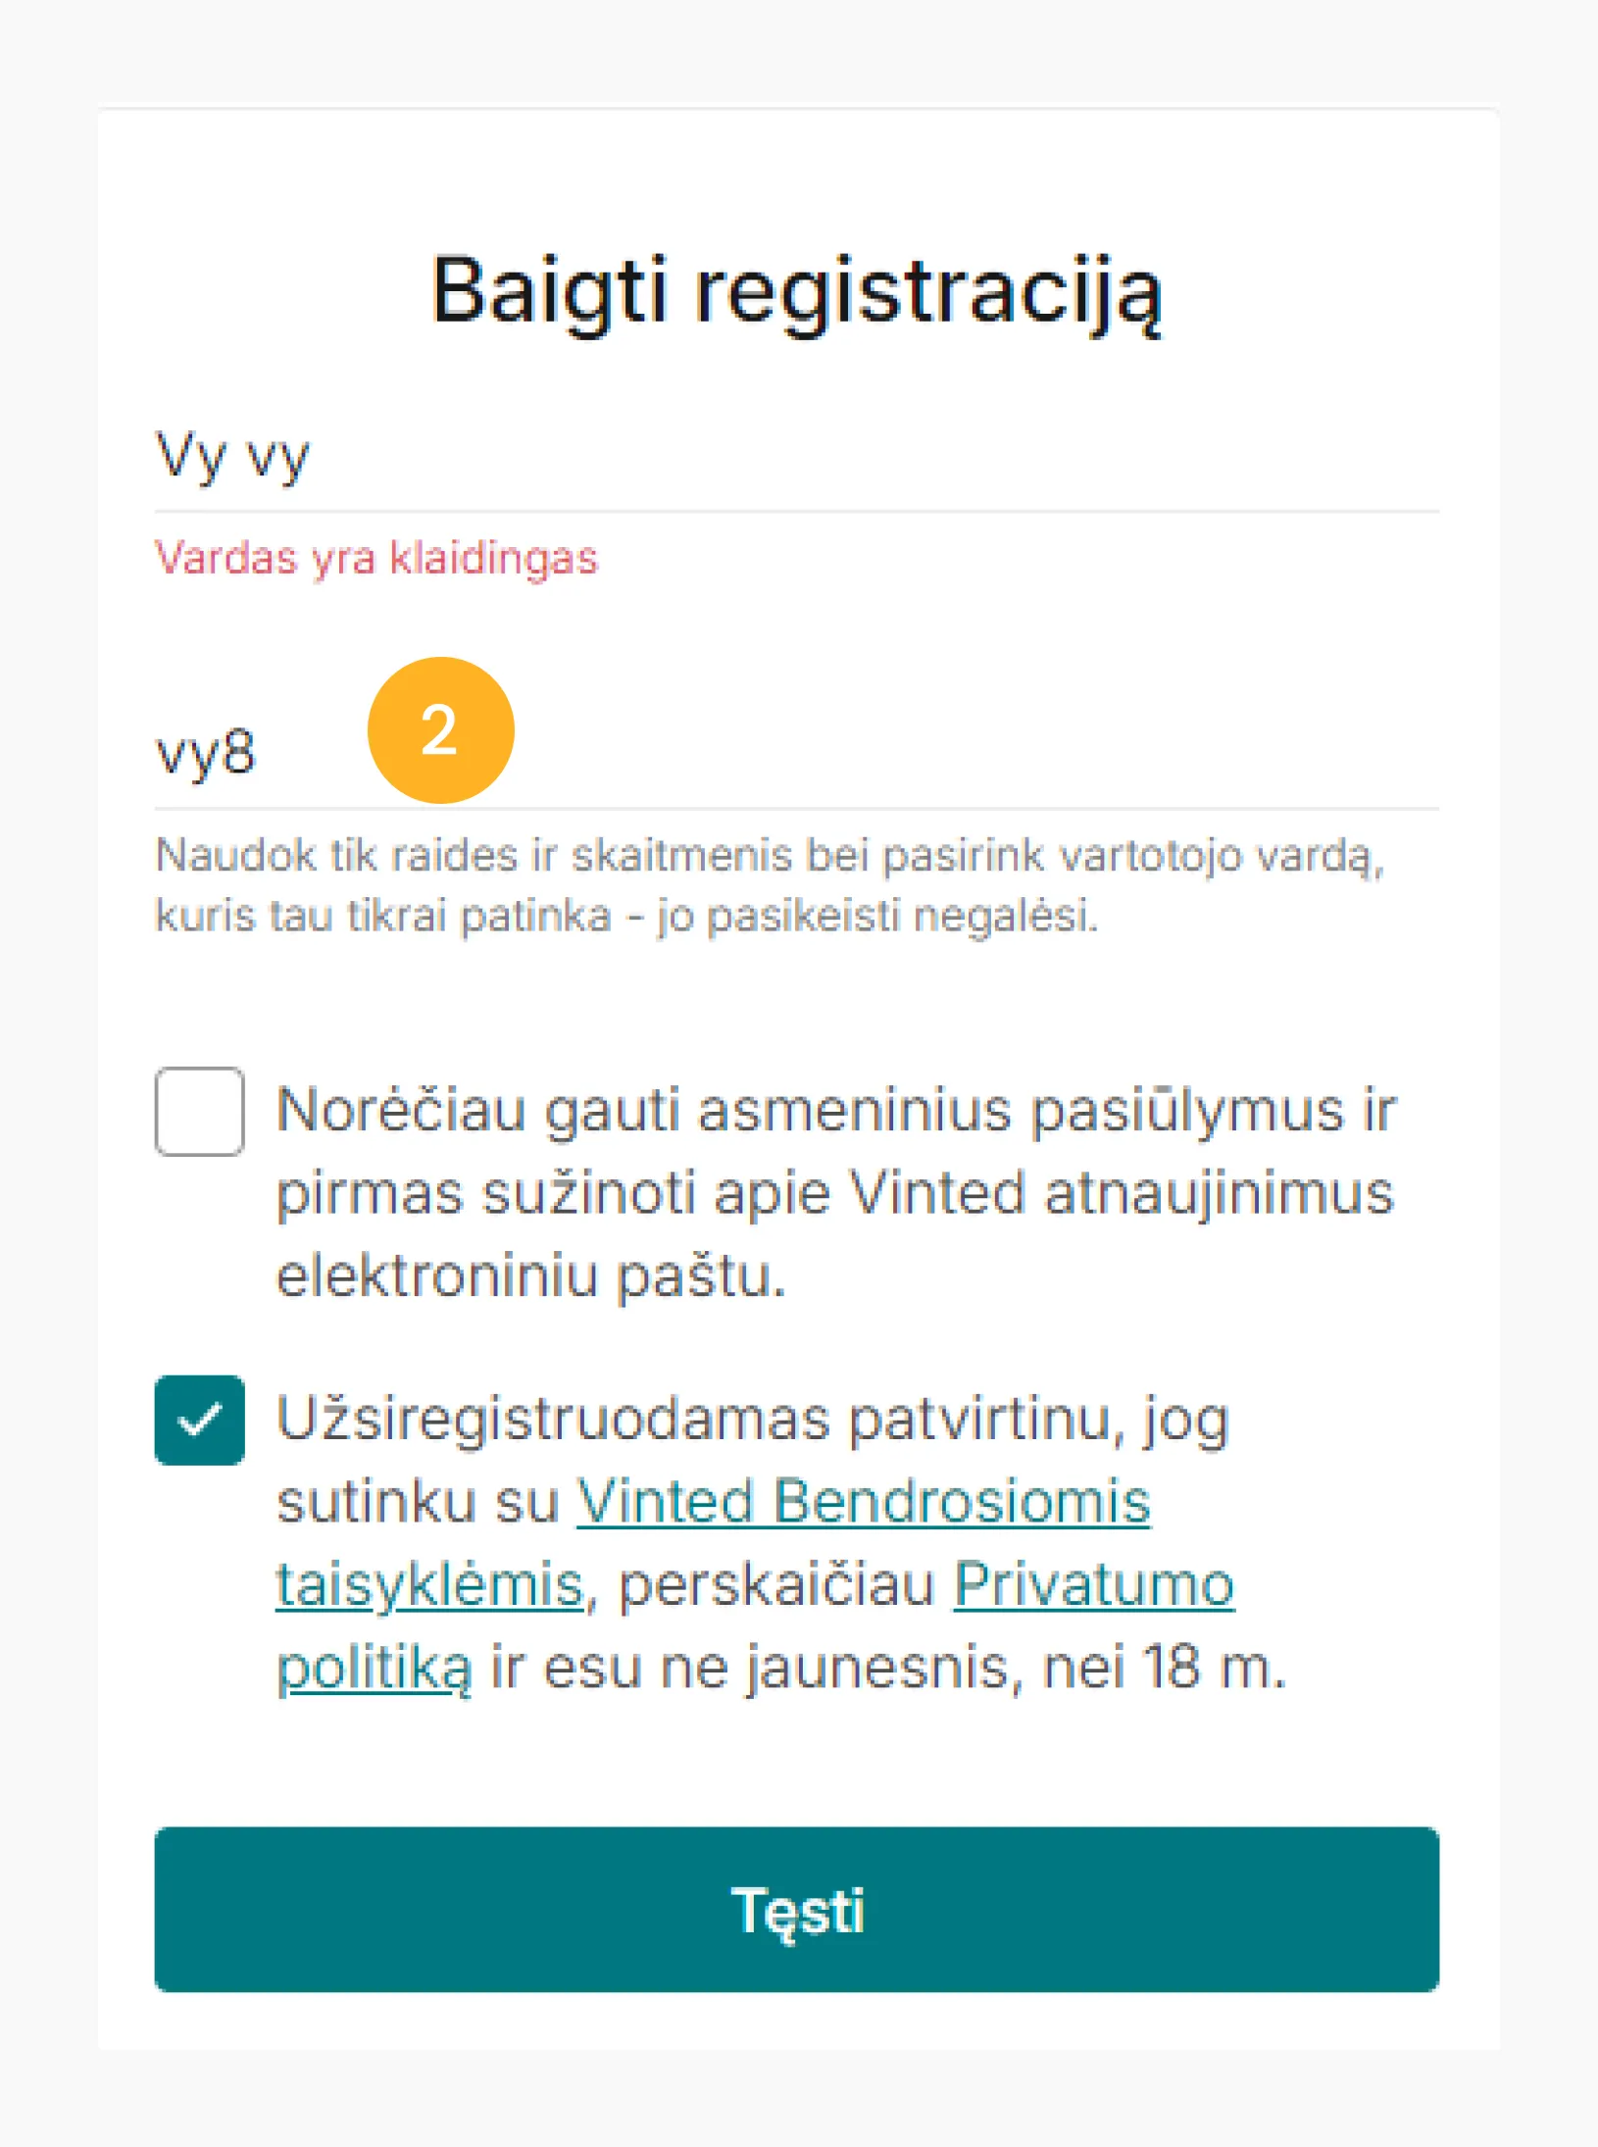Viewport: 1598px width, 2147px height.
Task: Click the 'Vardas yra klaidingas' error message
Action: pos(376,559)
